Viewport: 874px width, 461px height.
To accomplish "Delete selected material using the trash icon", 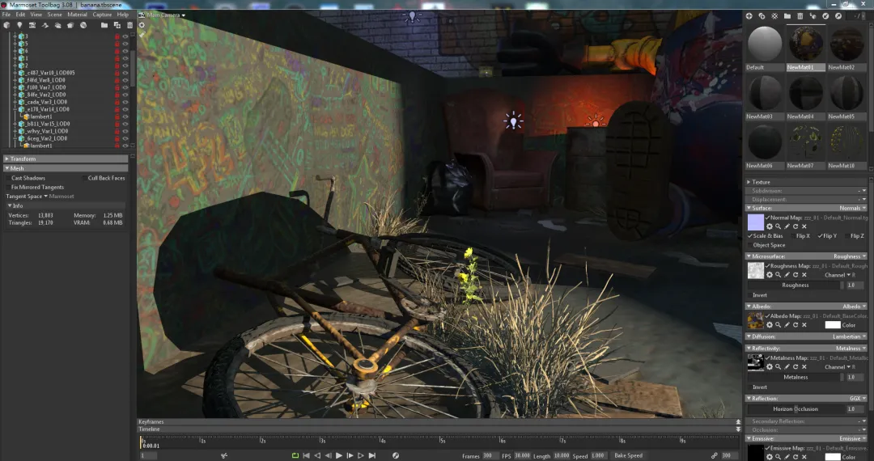I will [800, 15].
